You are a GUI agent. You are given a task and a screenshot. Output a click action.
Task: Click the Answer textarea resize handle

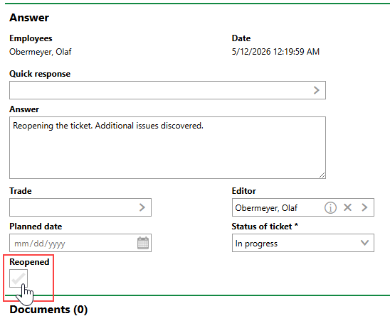[322, 175]
